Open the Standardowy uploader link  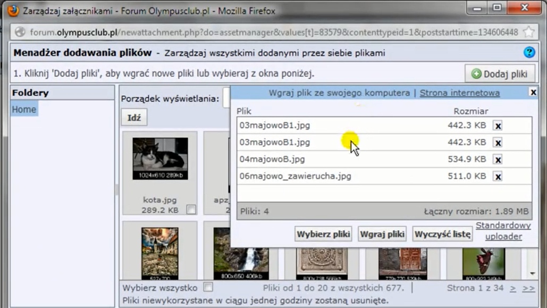coord(503,231)
